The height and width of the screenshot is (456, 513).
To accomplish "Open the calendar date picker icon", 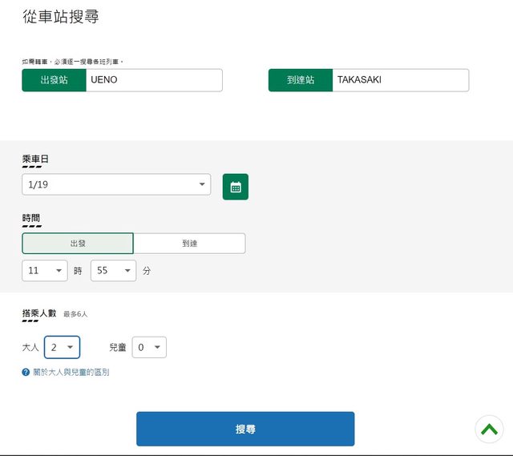I will (x=235, y=187).
